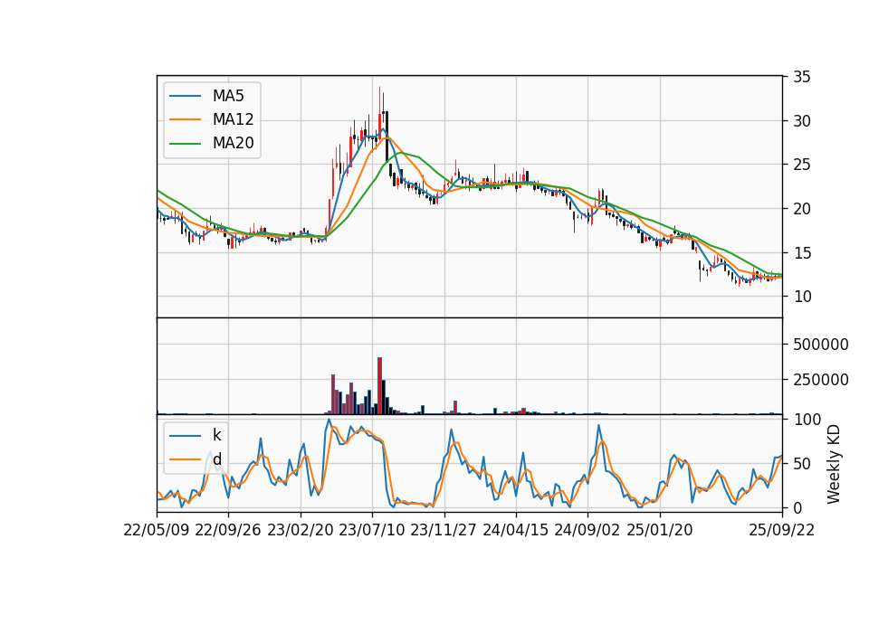Screen dimensions: 869x624
Task: Click the 25/01/20 date tick label
Action: tap(660, 530)
